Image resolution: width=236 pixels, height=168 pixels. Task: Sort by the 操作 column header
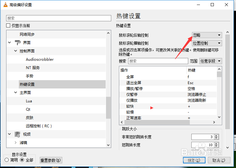click(153, 70)
